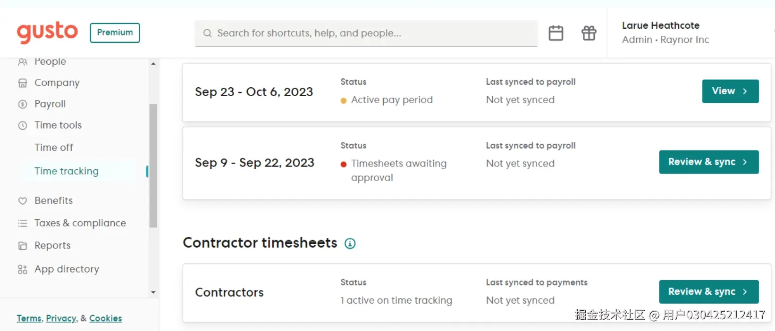View the Sep 23 - Oct 6 pay period

tap(730, 91)
